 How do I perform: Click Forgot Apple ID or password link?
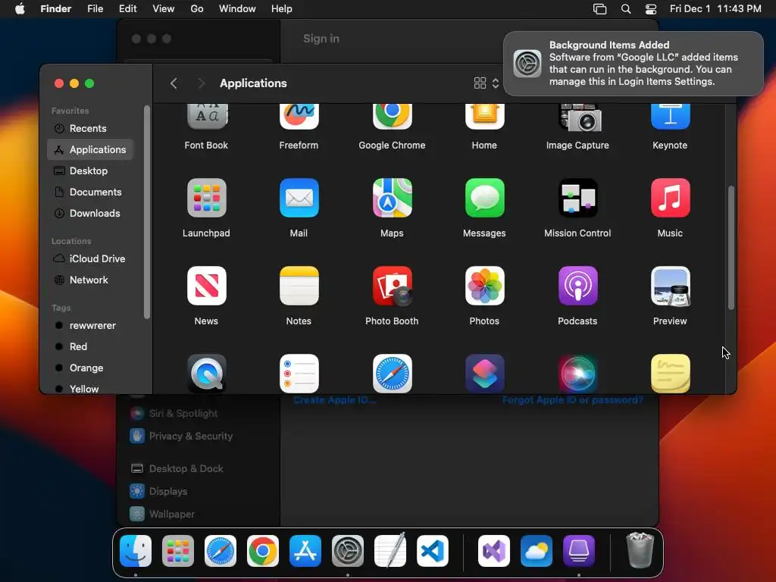click(x=573, y=400)
